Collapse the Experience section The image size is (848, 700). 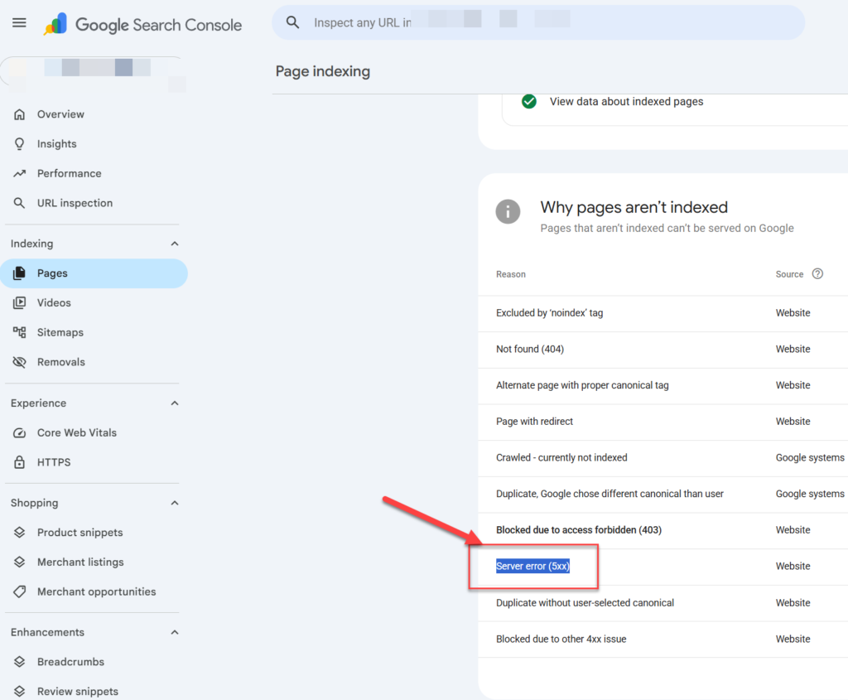[175, 403]
